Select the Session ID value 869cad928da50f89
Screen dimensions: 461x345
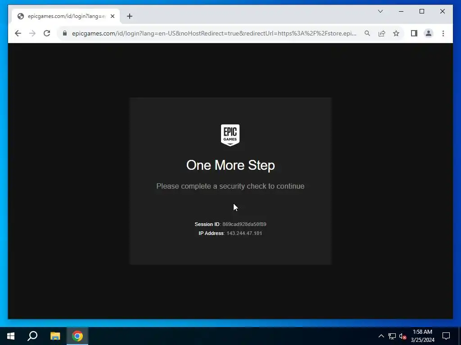click(x=244, y=224)
